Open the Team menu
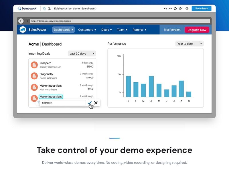229x171 pixels. point(122,30)
